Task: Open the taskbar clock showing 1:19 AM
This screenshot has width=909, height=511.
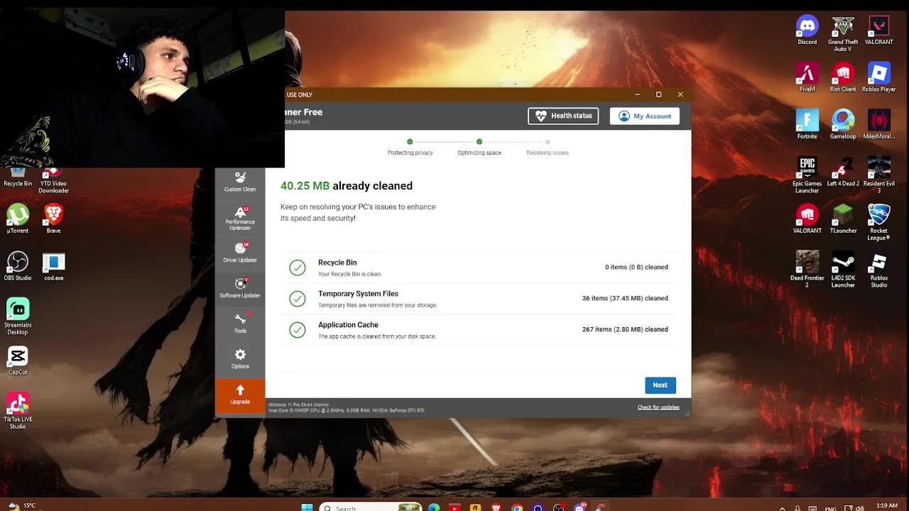Action: (886, 506)
